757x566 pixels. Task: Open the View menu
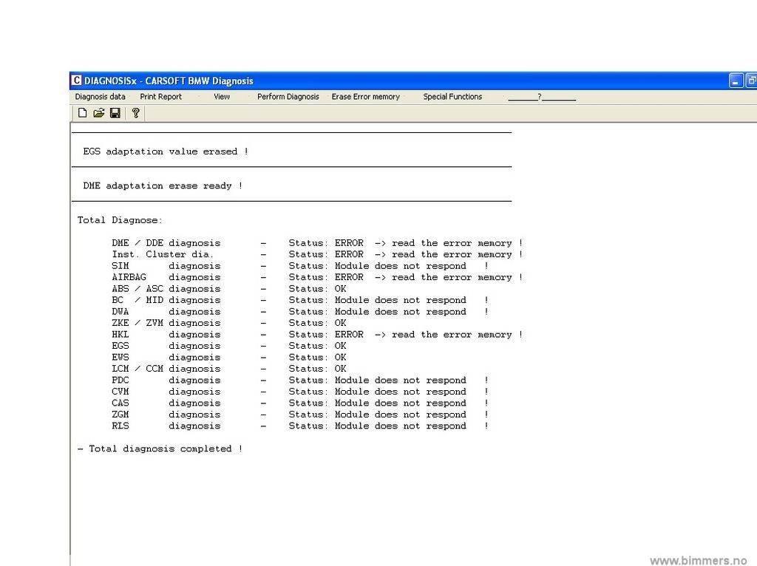[x=222, y=97]
